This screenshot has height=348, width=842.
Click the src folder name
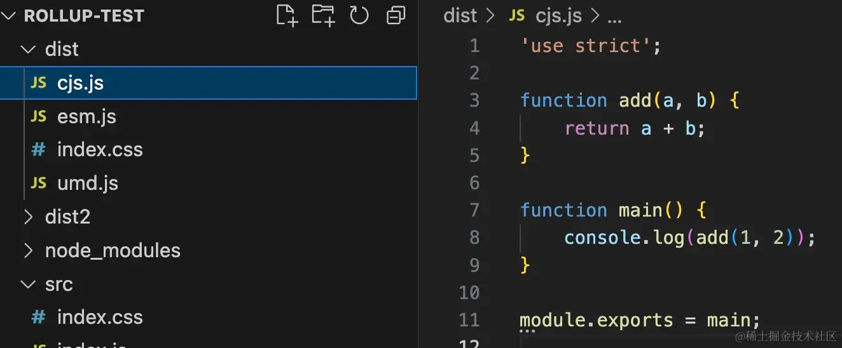[59, 284]
